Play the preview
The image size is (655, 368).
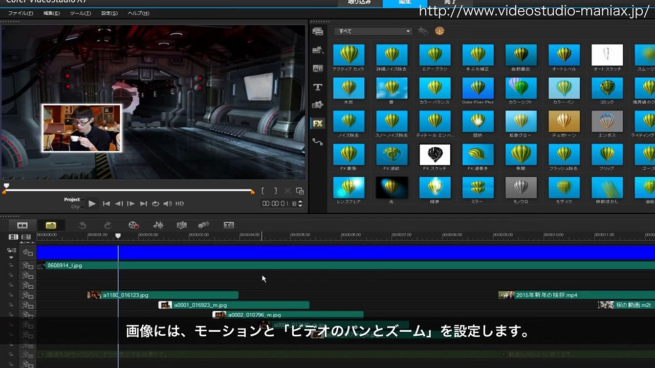click(92, 203)
